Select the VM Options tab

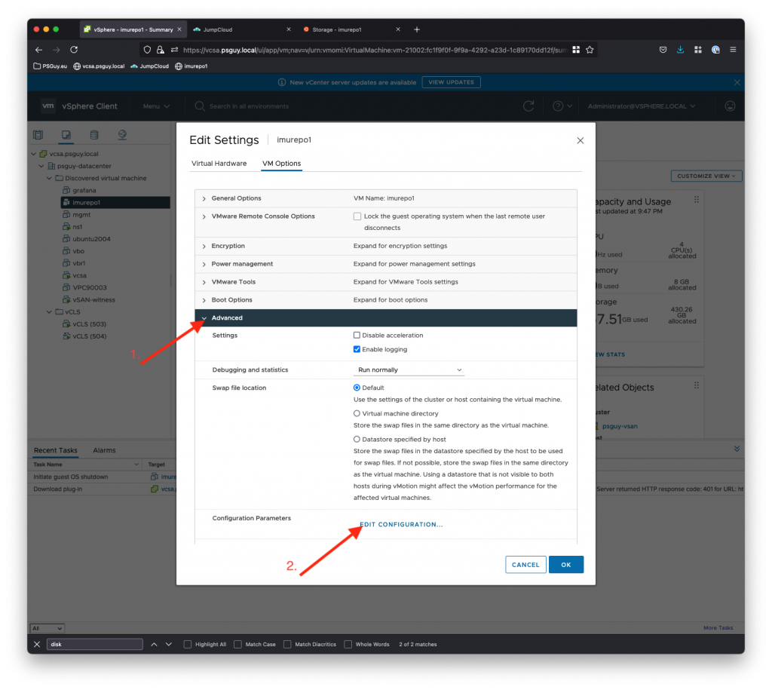[x=282, y=164]
